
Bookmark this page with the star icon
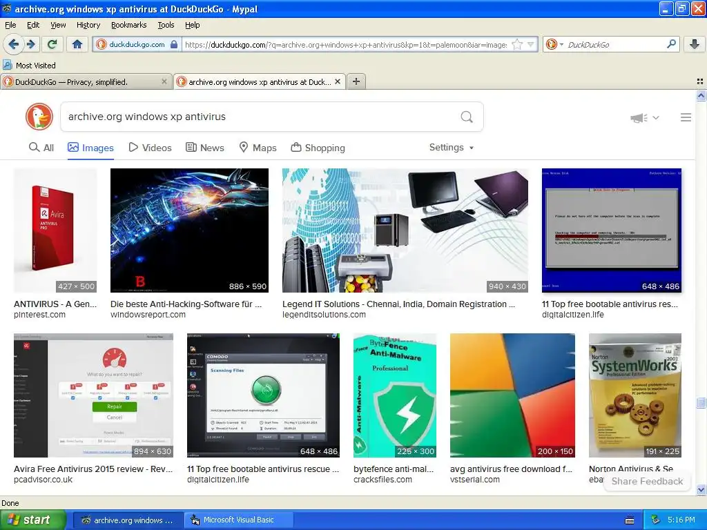(517, 44)
